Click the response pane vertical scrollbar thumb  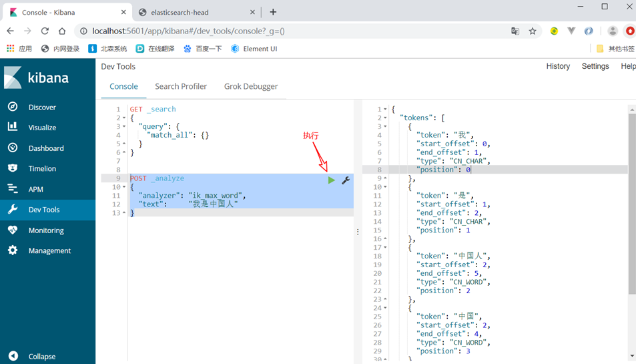coord(632,204)
